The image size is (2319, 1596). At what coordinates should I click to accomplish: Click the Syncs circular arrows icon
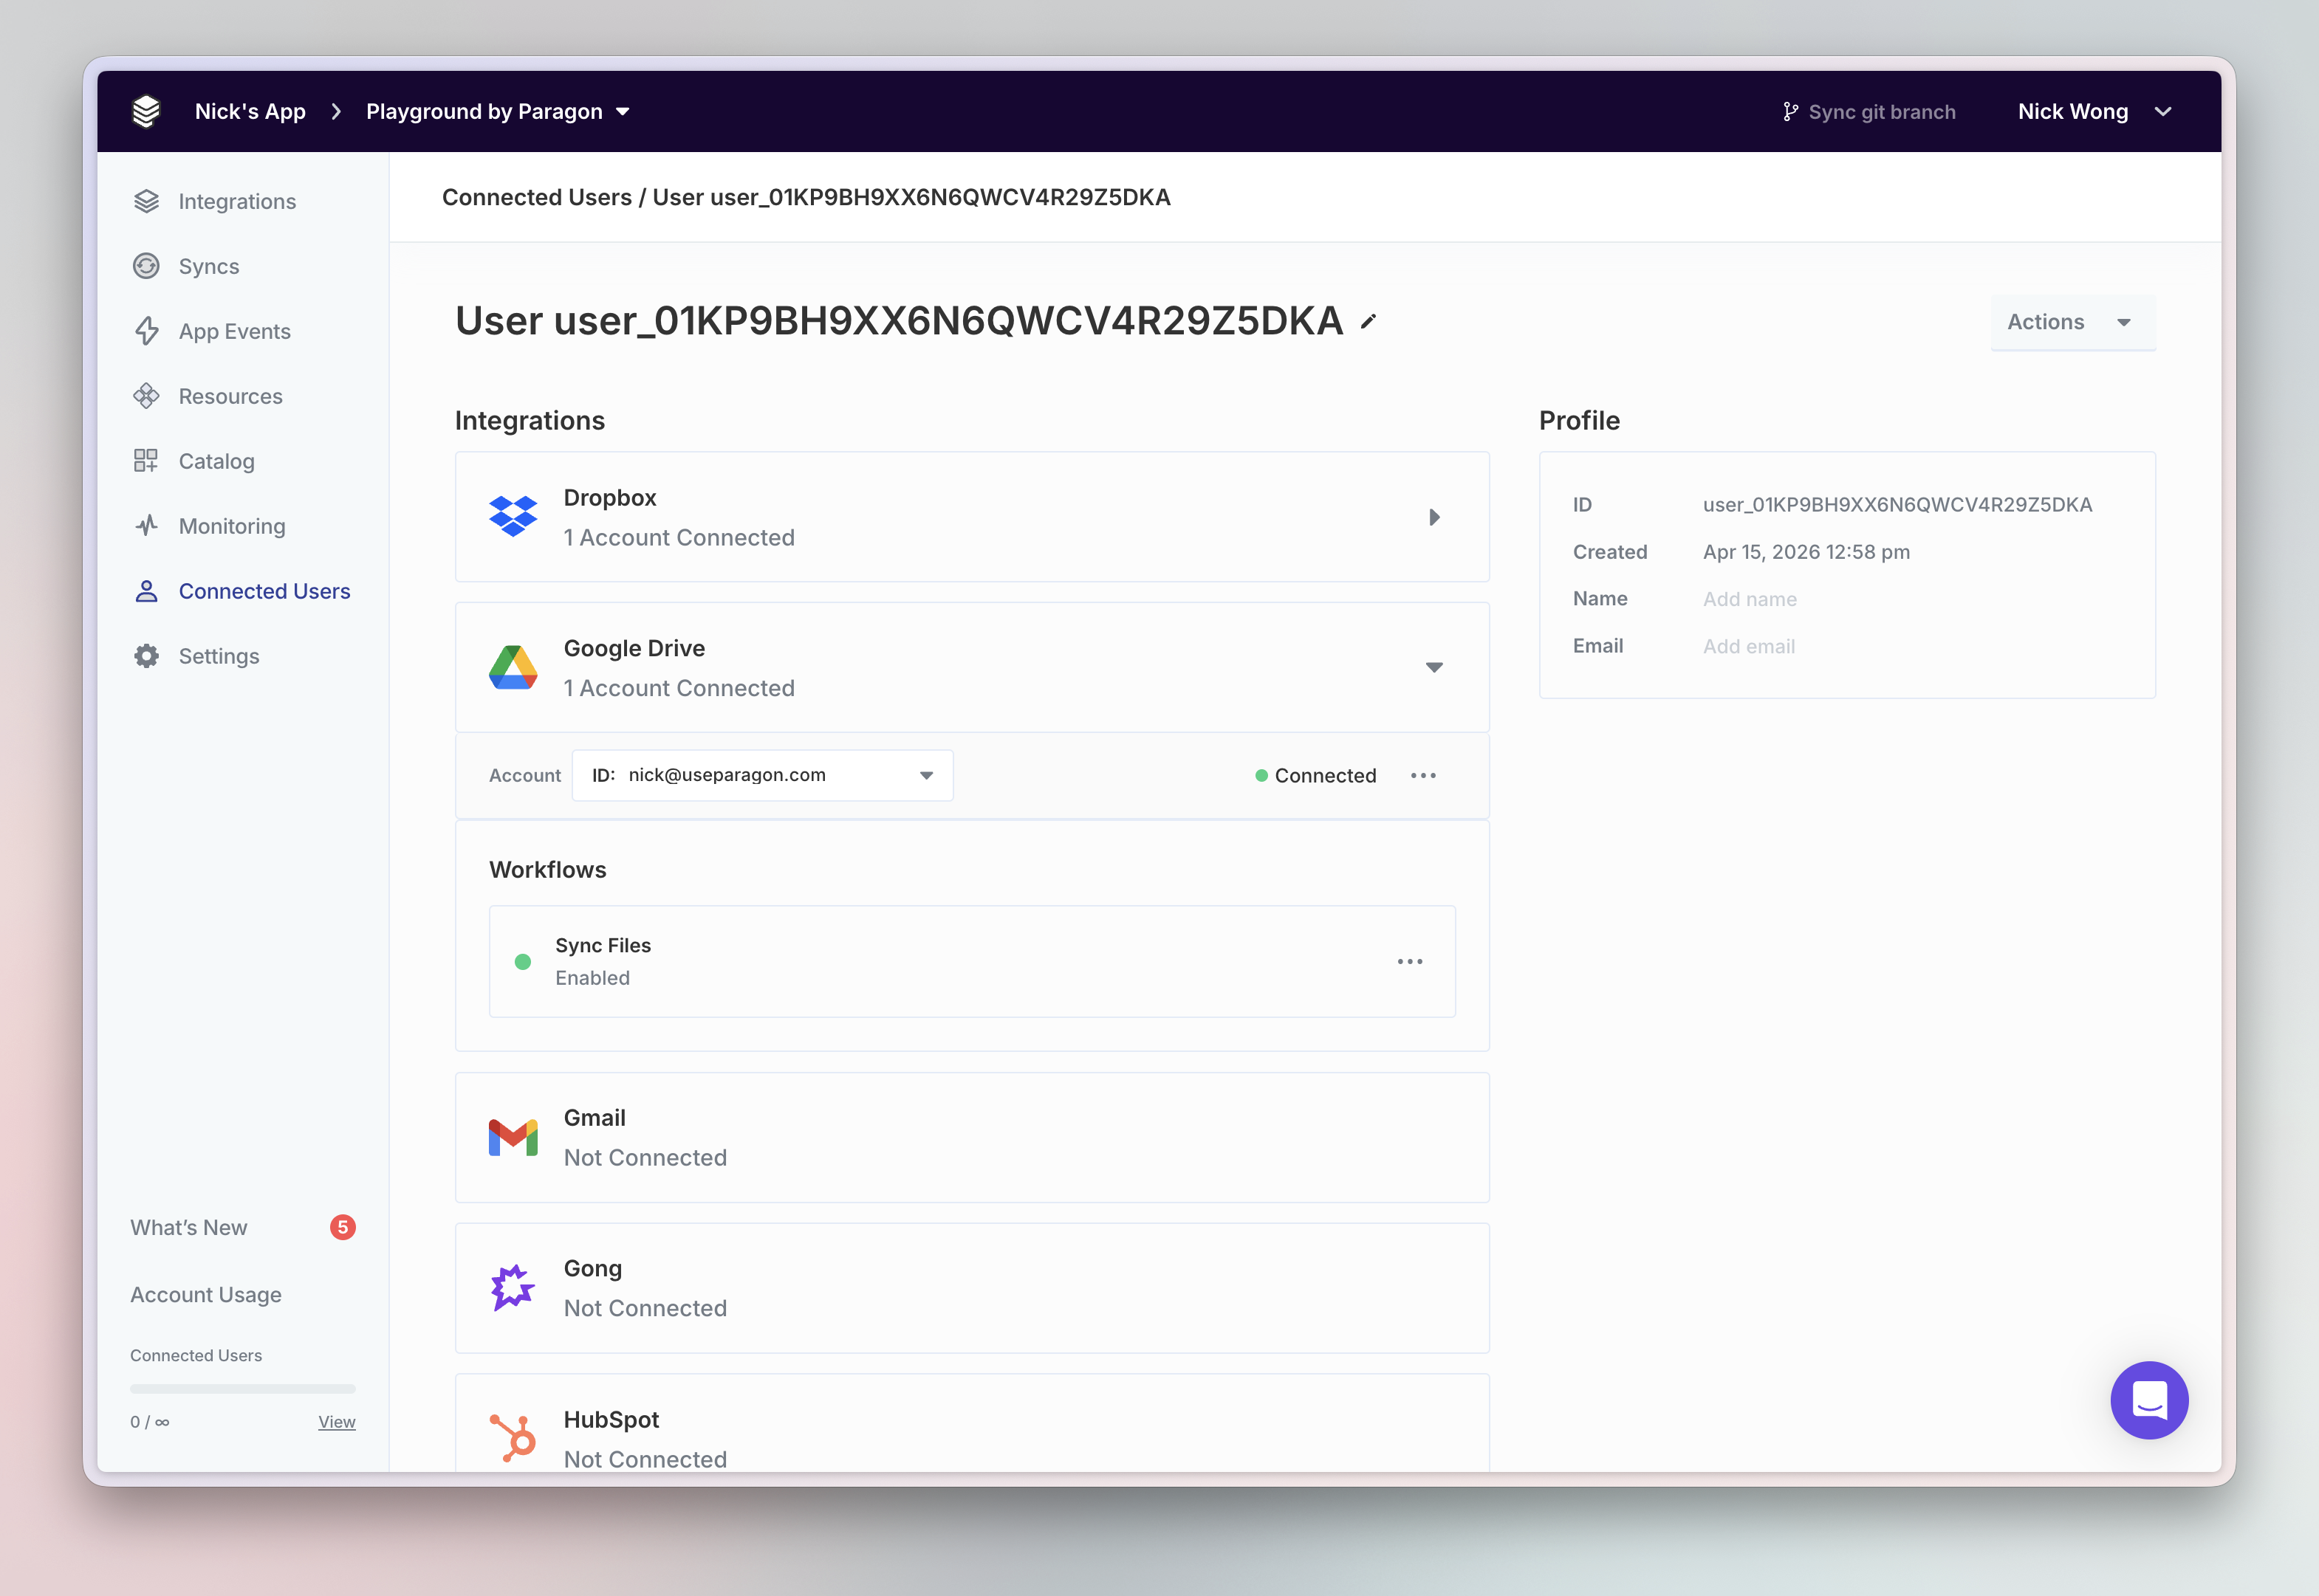point(147,266)
